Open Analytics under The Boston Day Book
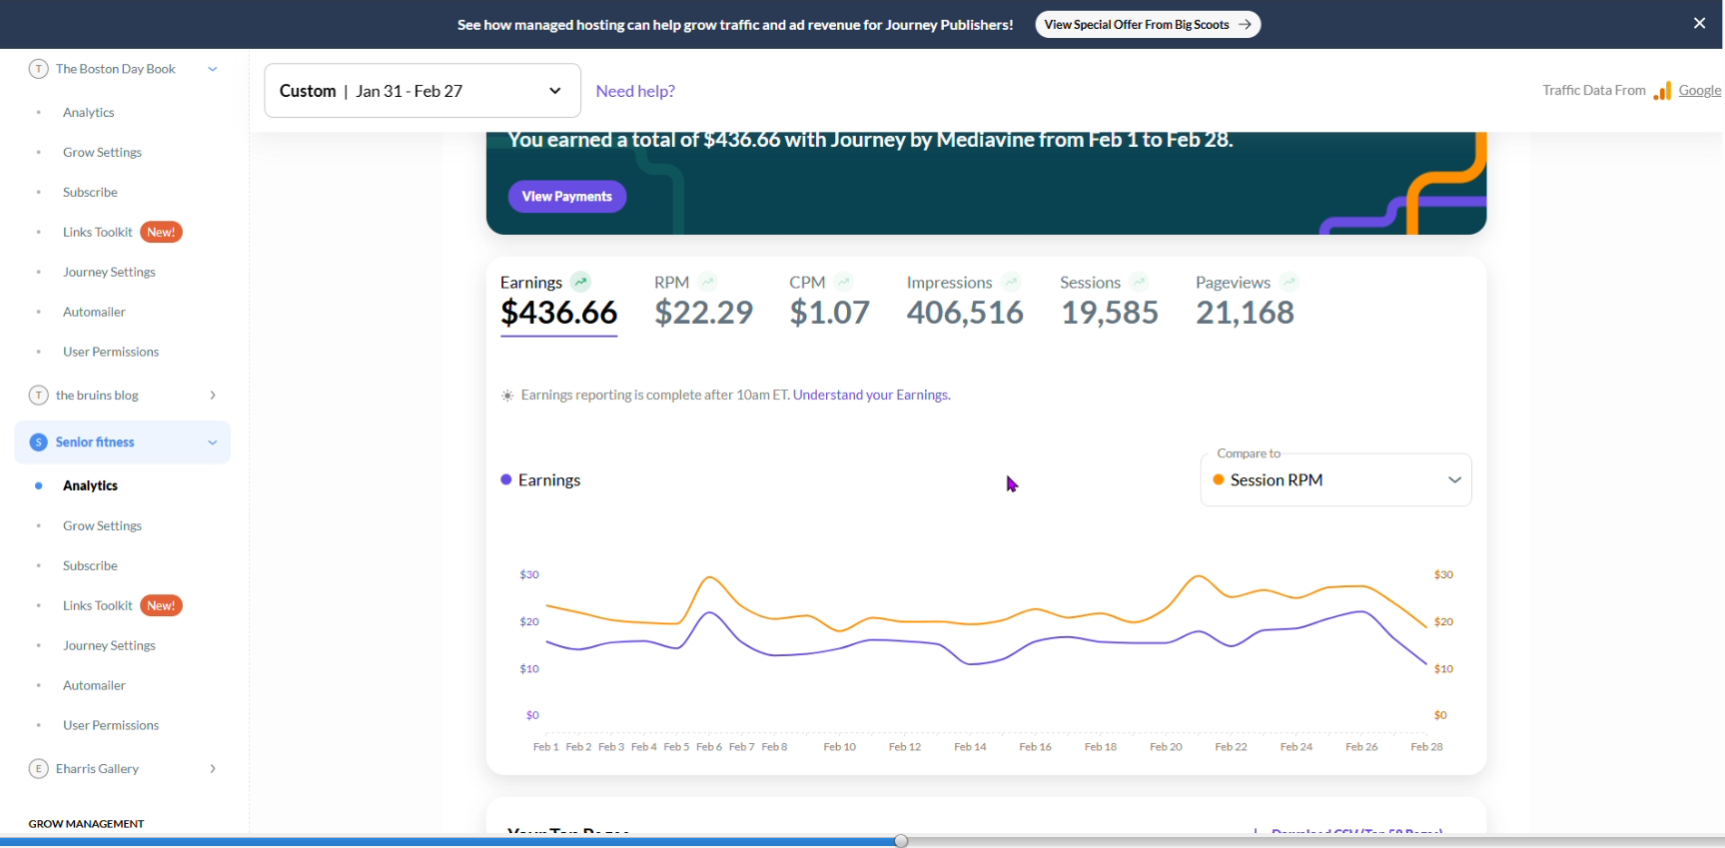The image size is (1725, 848). [88, 112]
